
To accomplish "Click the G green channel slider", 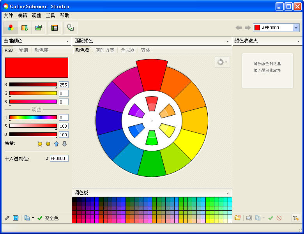I will coord(33,93).
